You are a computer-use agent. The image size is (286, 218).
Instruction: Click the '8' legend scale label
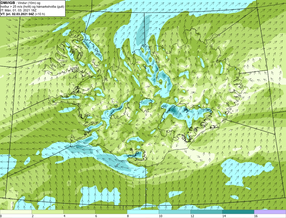pyautogui.click(x=128, y=216)
